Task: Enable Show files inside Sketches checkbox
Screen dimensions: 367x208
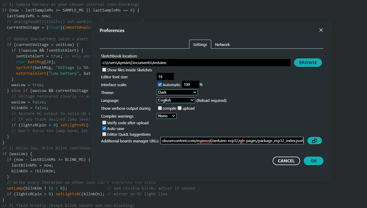Action: click(104, 70)
